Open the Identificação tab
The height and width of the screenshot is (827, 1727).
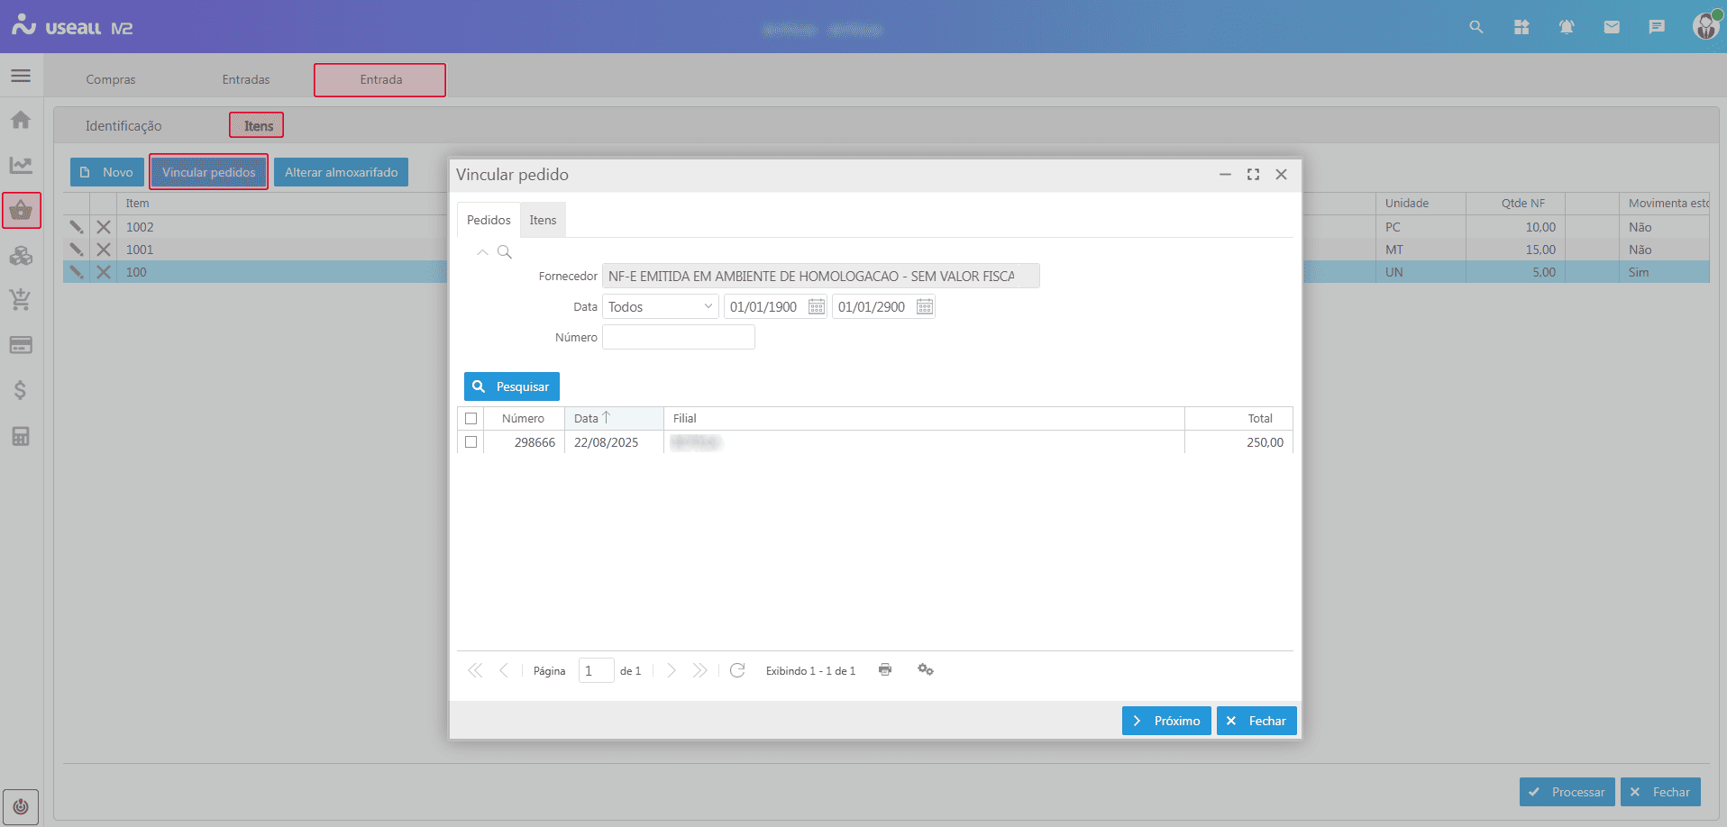123,126
